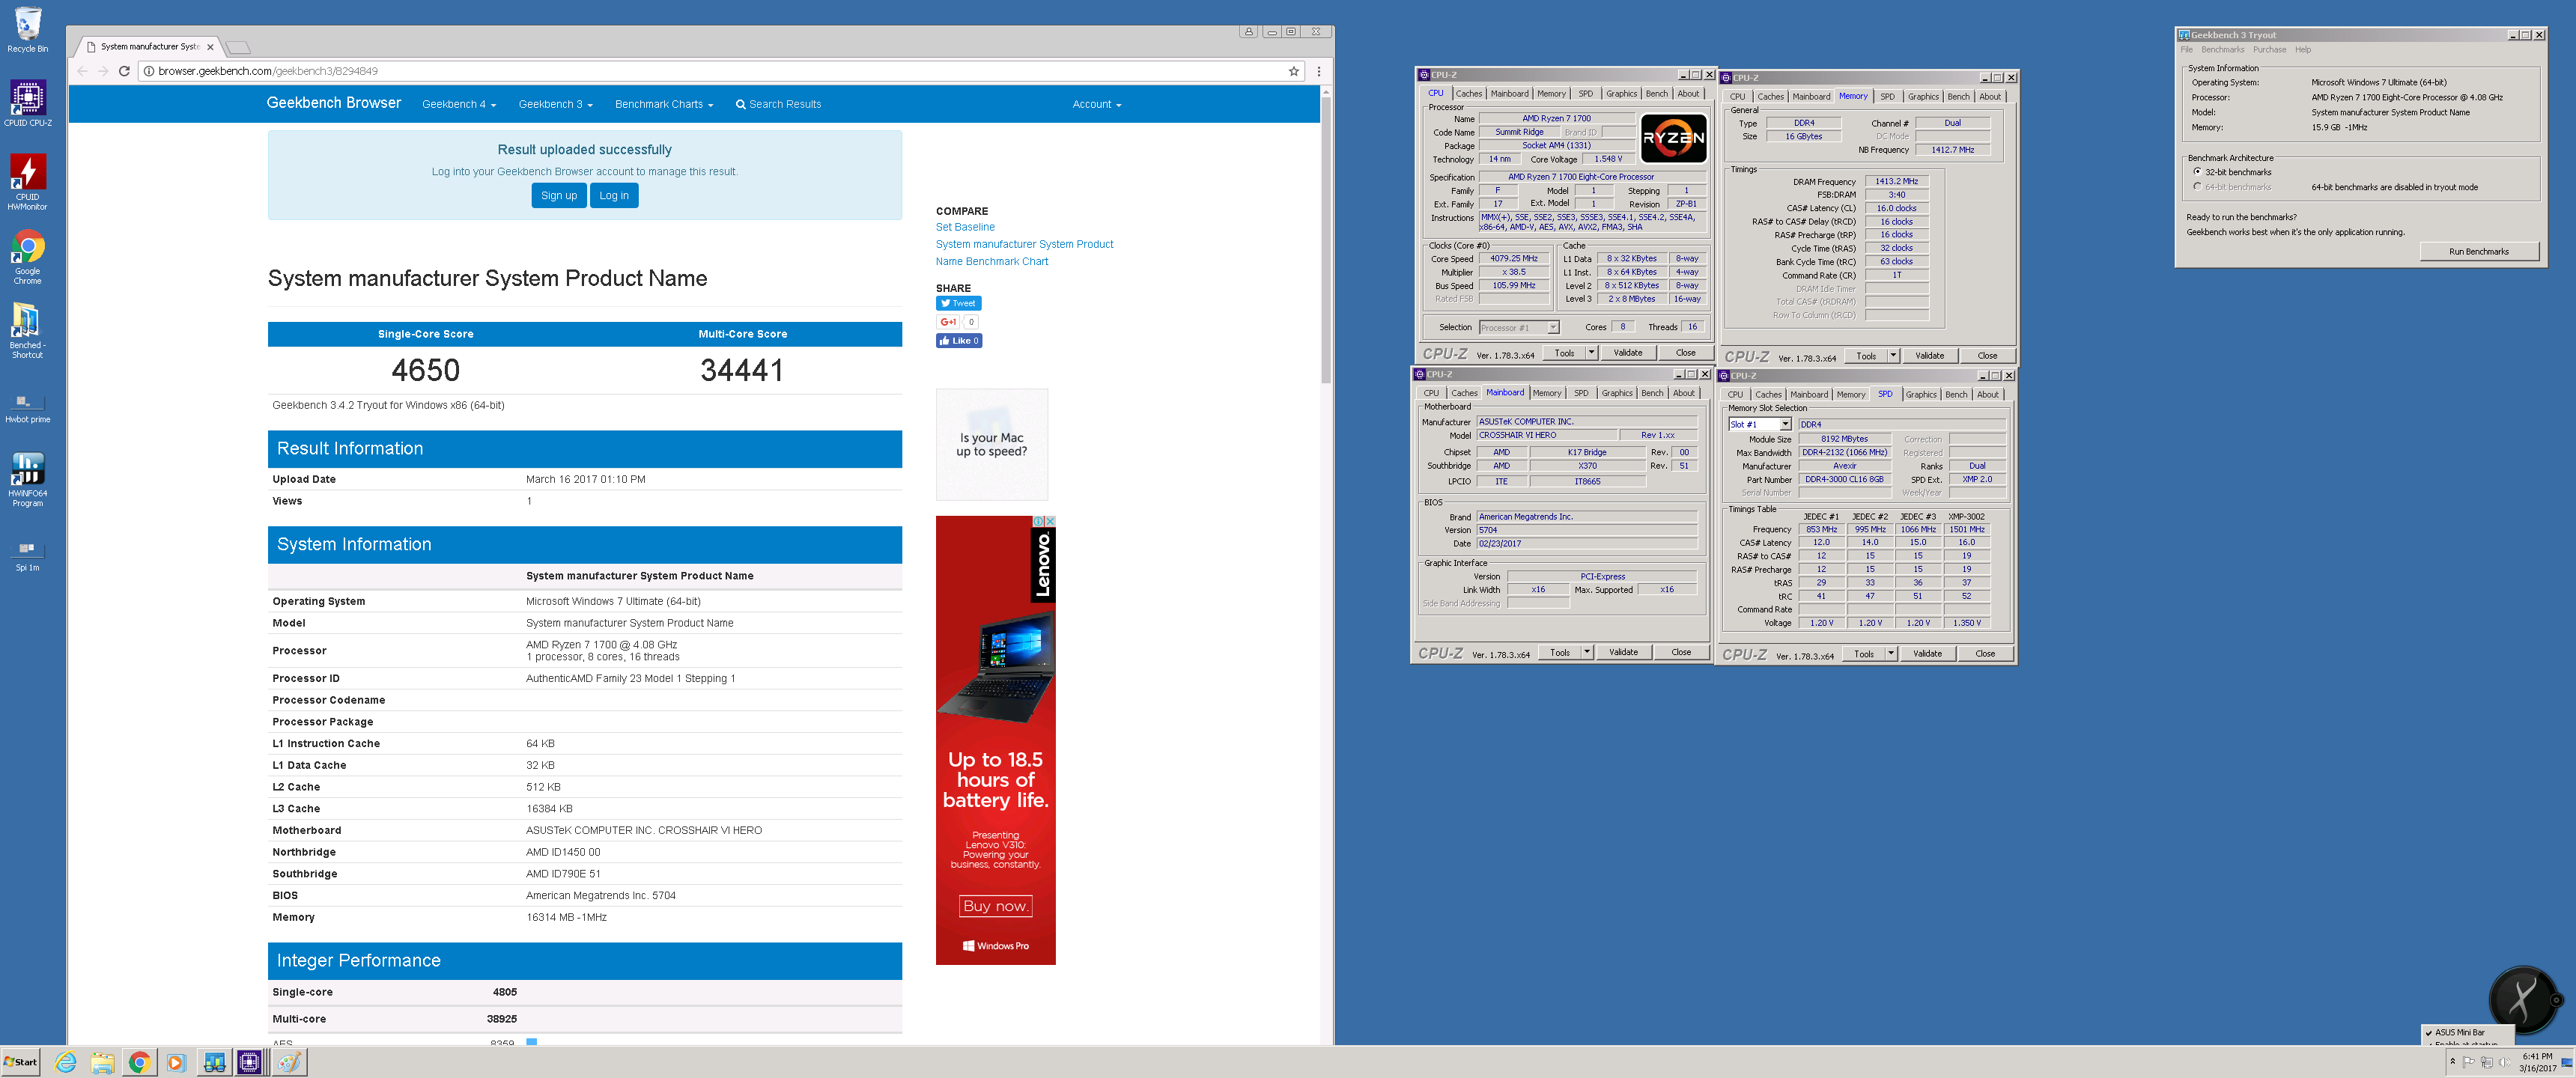
Task: Reload the Geekbench browser page
Action: (x=124, y=71)
